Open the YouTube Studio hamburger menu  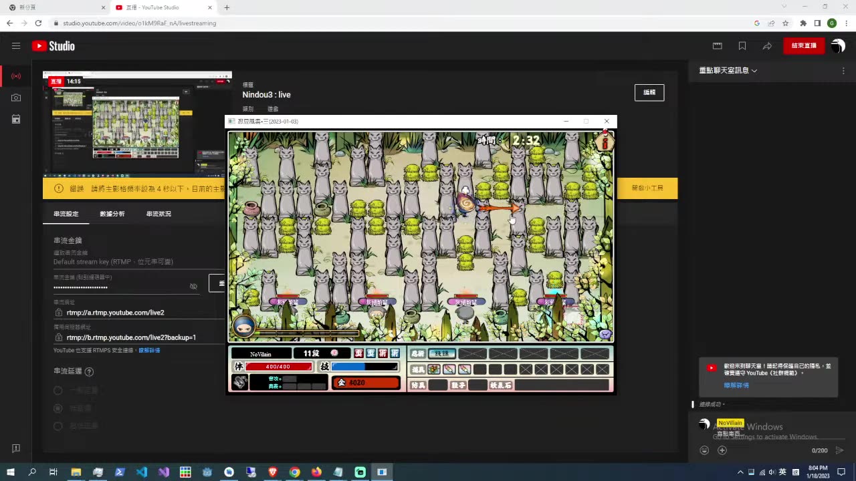[16, 46]
